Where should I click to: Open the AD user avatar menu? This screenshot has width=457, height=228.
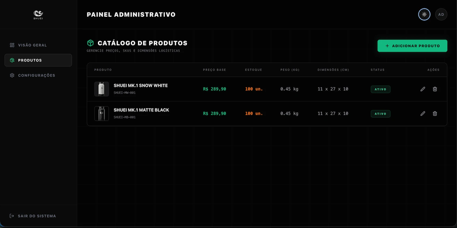coord(441,15)
